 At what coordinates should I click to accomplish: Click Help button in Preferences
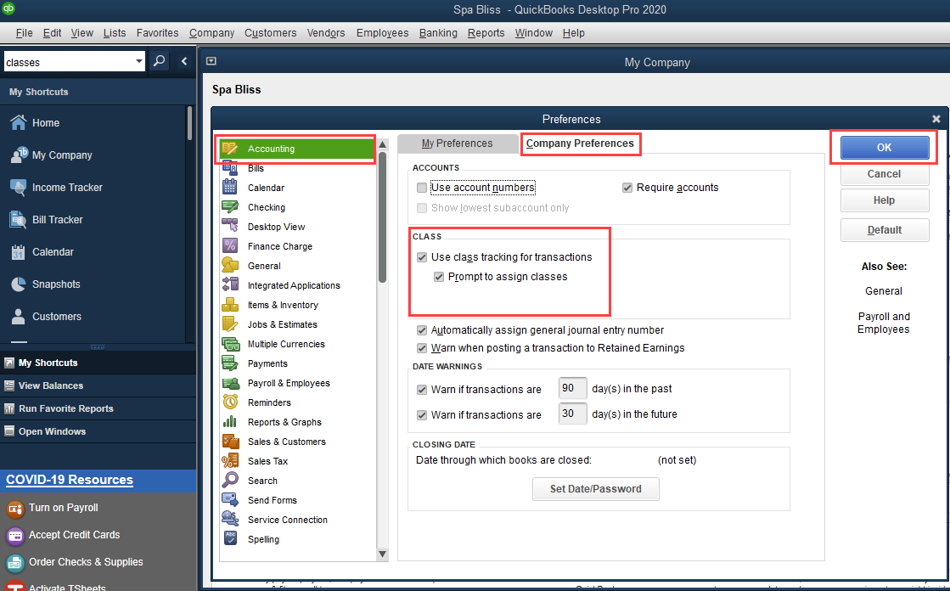point(884,200)
